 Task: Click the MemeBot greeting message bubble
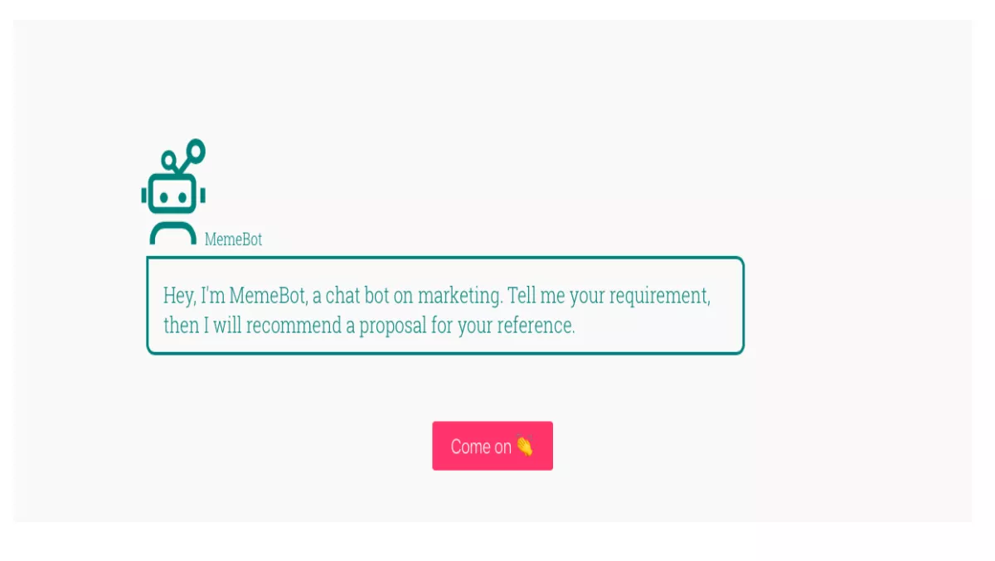click(445, 306)
